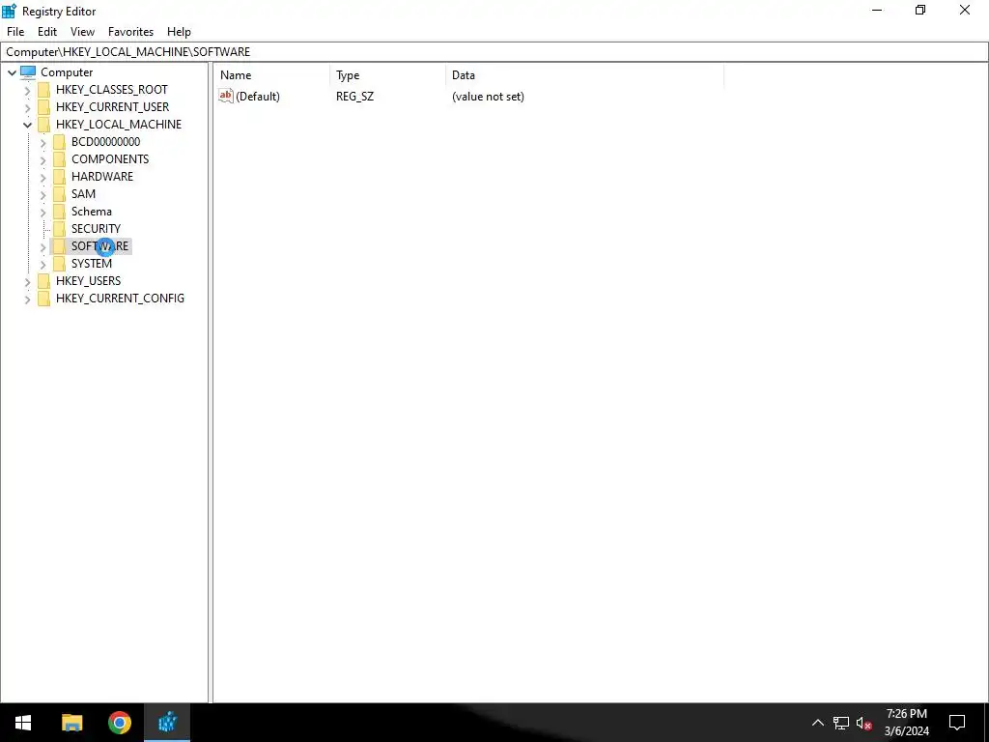989x742 pixels.
Task: Click the muted volume tray icon
Action: click(x=863, y=723)
